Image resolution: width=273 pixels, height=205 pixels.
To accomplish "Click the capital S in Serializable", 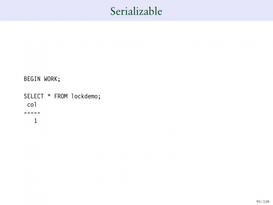I will 113,11.
